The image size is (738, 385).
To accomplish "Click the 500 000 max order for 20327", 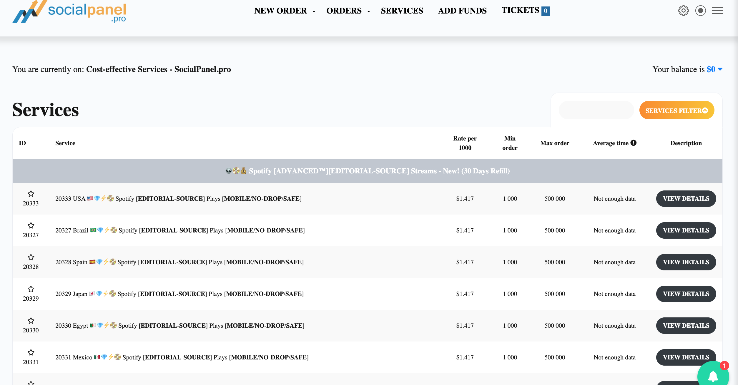I will [555, 230].
